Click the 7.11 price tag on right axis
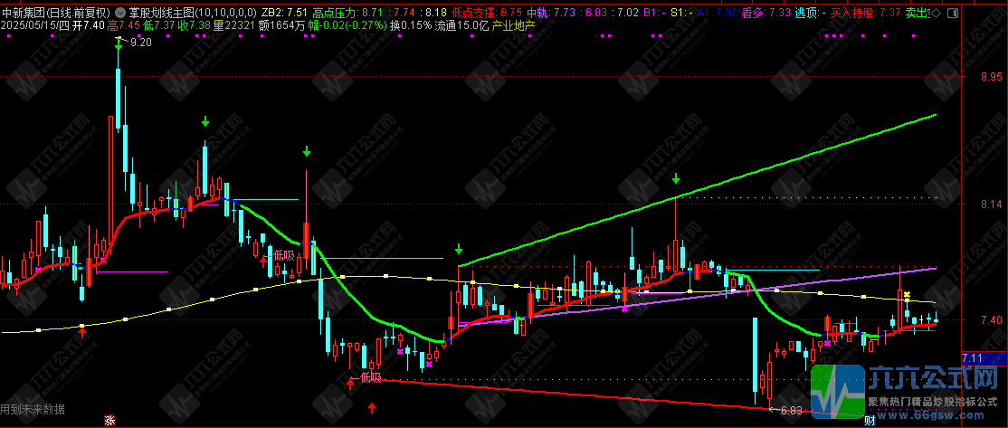 coord(974,358)
